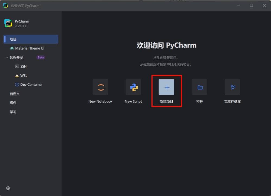Screen dimensions: 271x196
Task: Collapse the 远程开发 section chevron
Action: point(7,57)
